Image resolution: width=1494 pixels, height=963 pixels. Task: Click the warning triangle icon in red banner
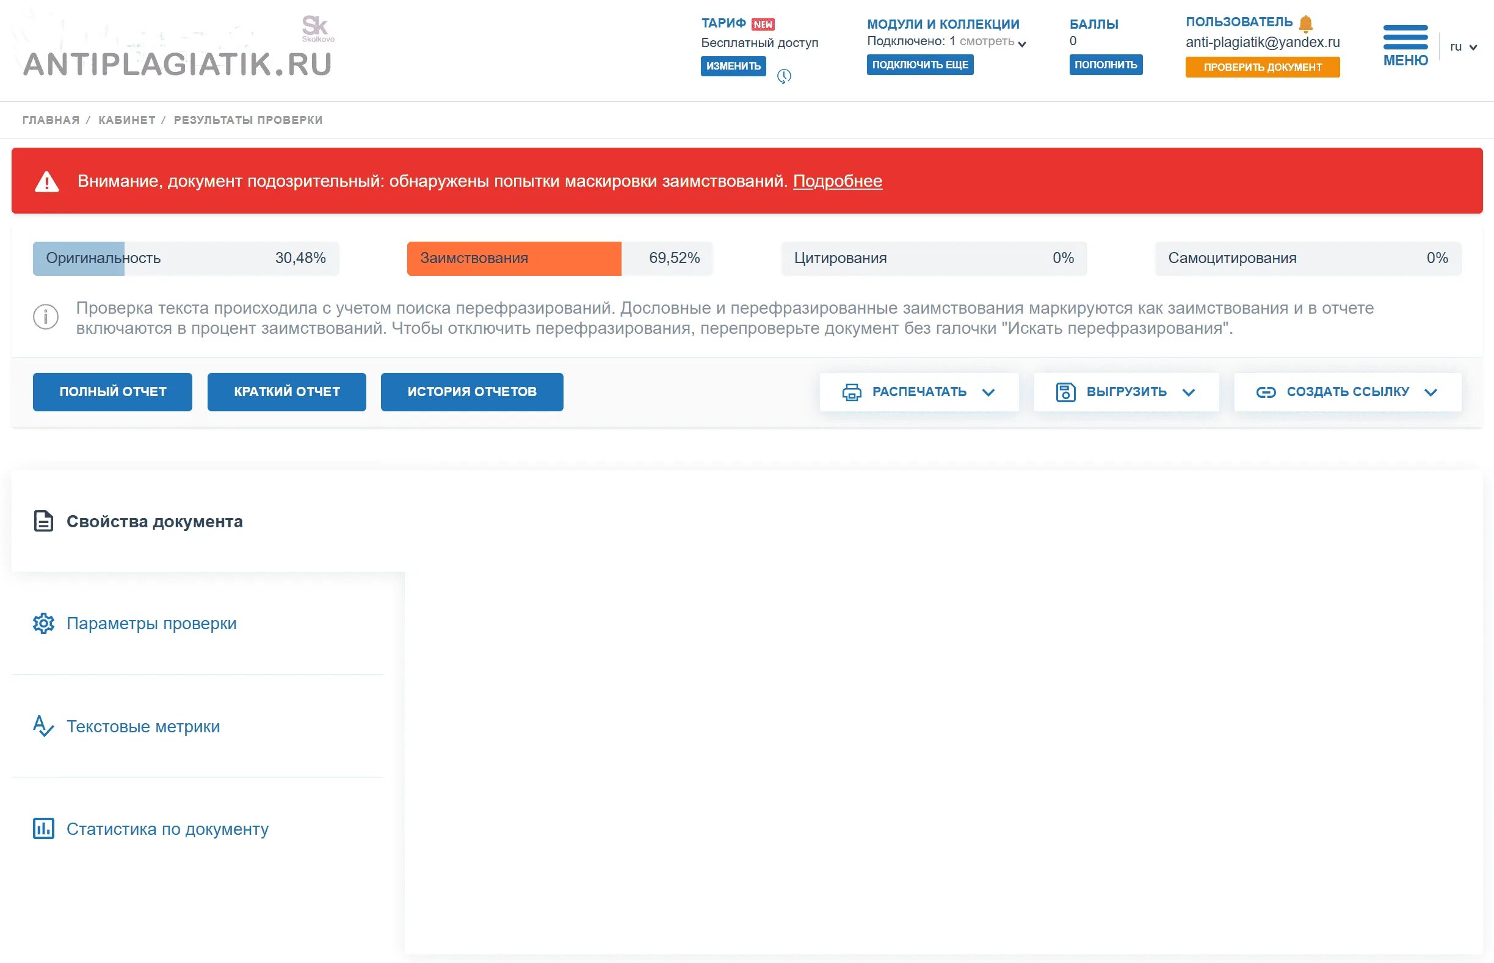click(47, 181)
